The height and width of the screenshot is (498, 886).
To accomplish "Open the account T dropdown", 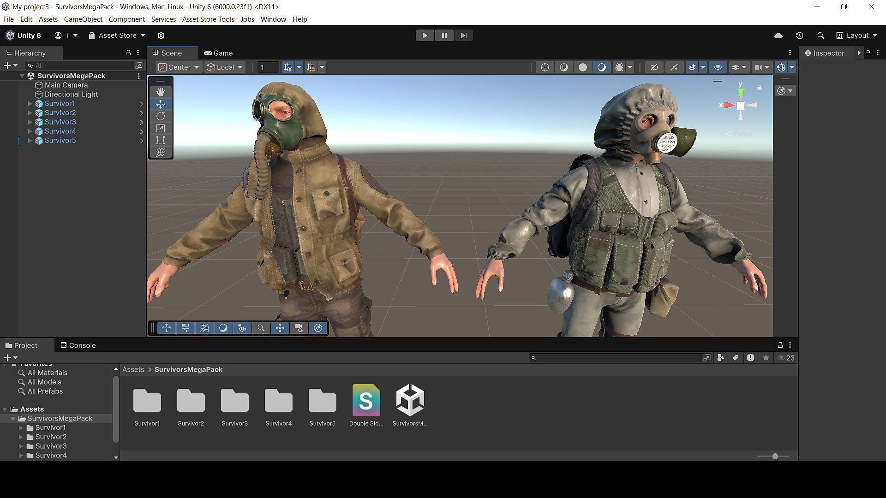I will click(66, 36).
